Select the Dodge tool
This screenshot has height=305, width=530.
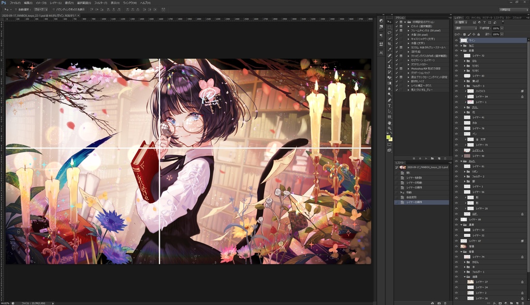pyautogui.click(x=389, y=94)
